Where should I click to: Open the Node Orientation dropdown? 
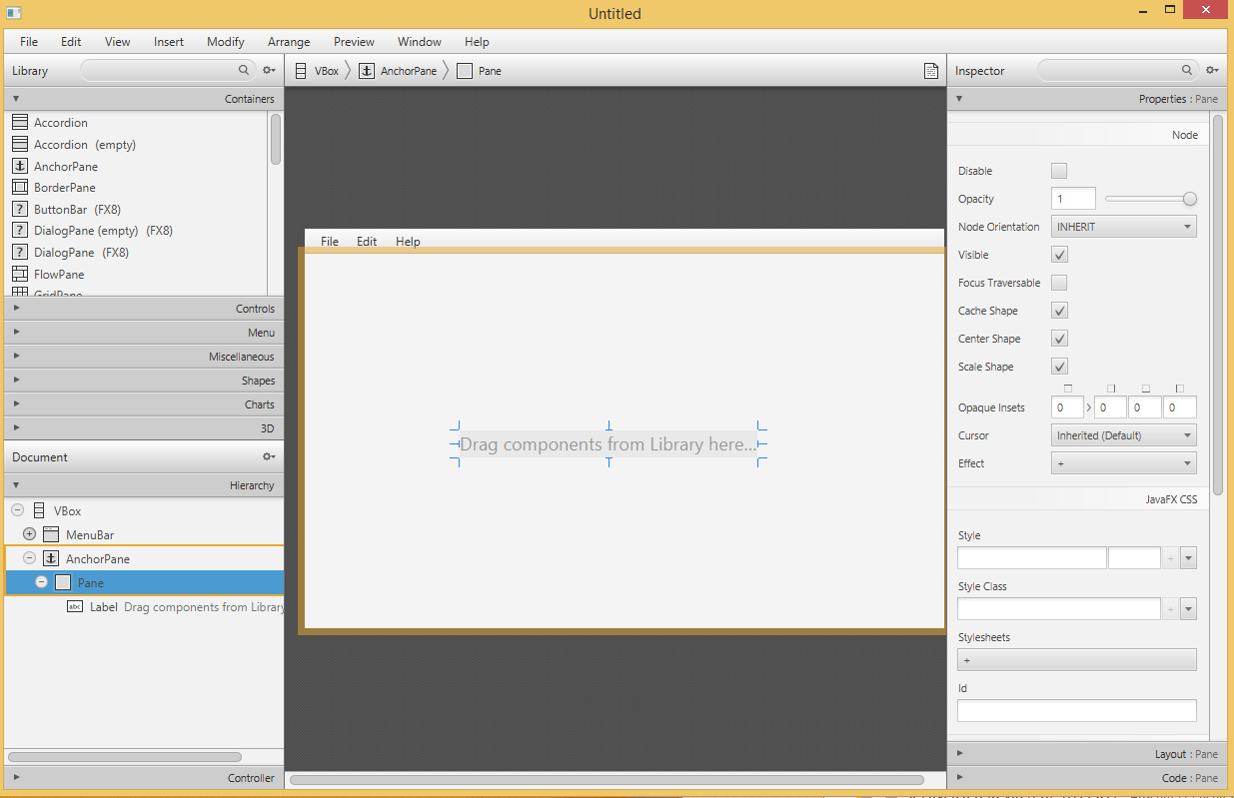point(1123,226)
